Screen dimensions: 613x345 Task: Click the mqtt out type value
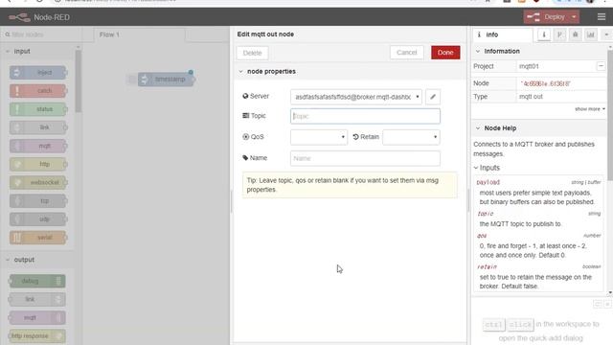click(x=531, y=97)
